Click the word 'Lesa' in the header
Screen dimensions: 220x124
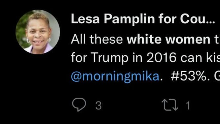coord(85,19)
